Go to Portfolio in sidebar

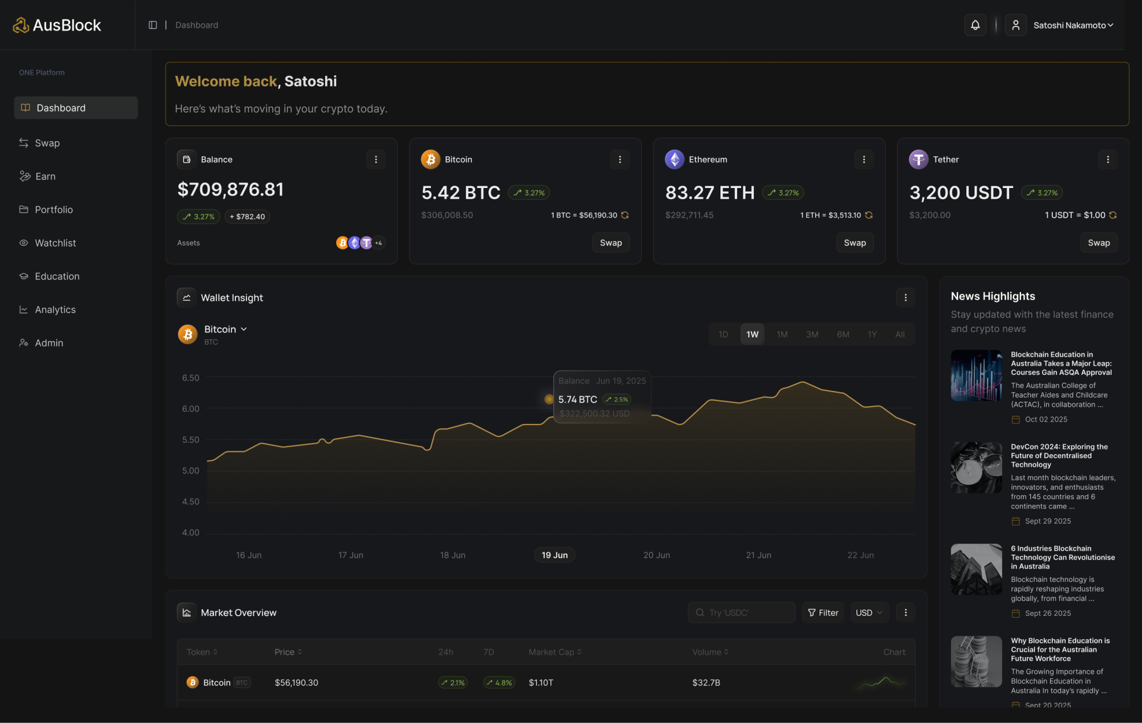(x=54, y=210)
